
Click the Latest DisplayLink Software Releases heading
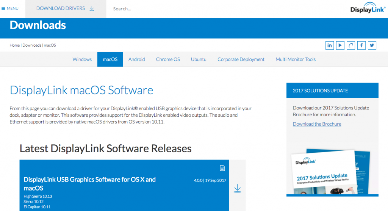[105, 148]
